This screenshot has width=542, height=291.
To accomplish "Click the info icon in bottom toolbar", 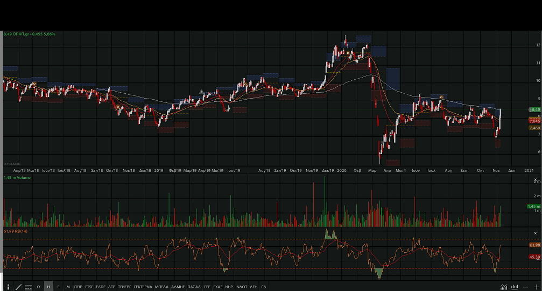I will pos(8,287).
